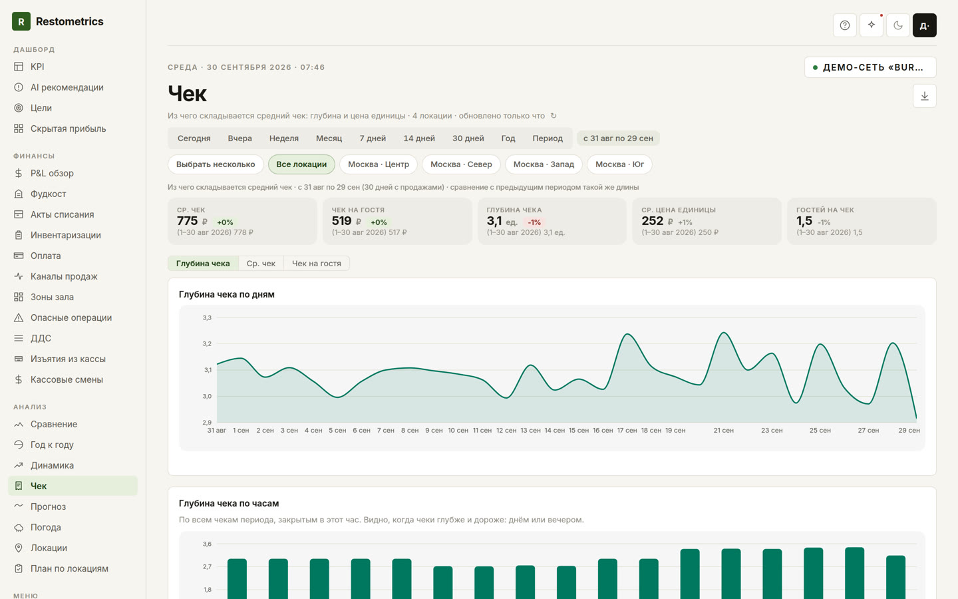The image size is (958, 599).
Task: Click the Инвентаризации clipboard icon
Action: 19,235
